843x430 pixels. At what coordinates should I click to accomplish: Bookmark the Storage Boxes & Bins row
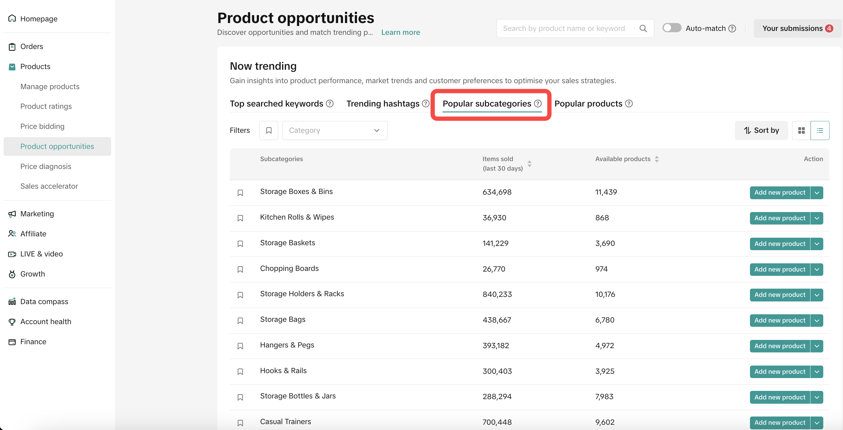point(240,193)
